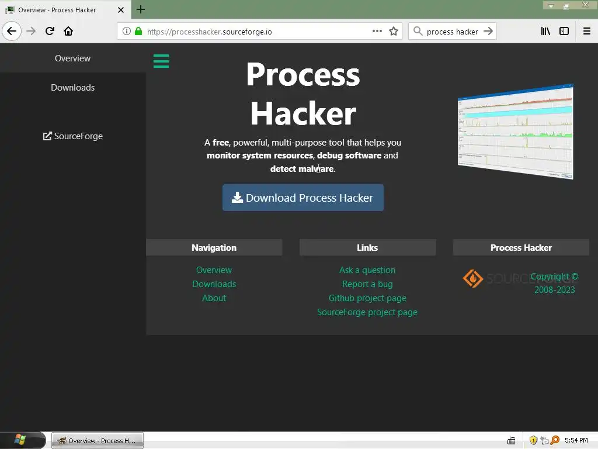
Task: Select Overview - Process H... taskbar button
Action: [98, 441]
